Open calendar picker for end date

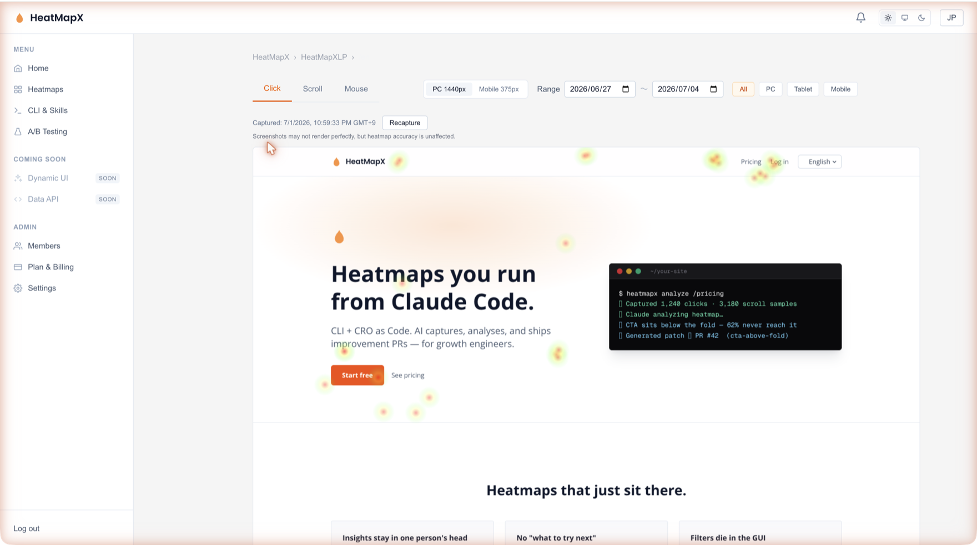[x=713, y=89]
